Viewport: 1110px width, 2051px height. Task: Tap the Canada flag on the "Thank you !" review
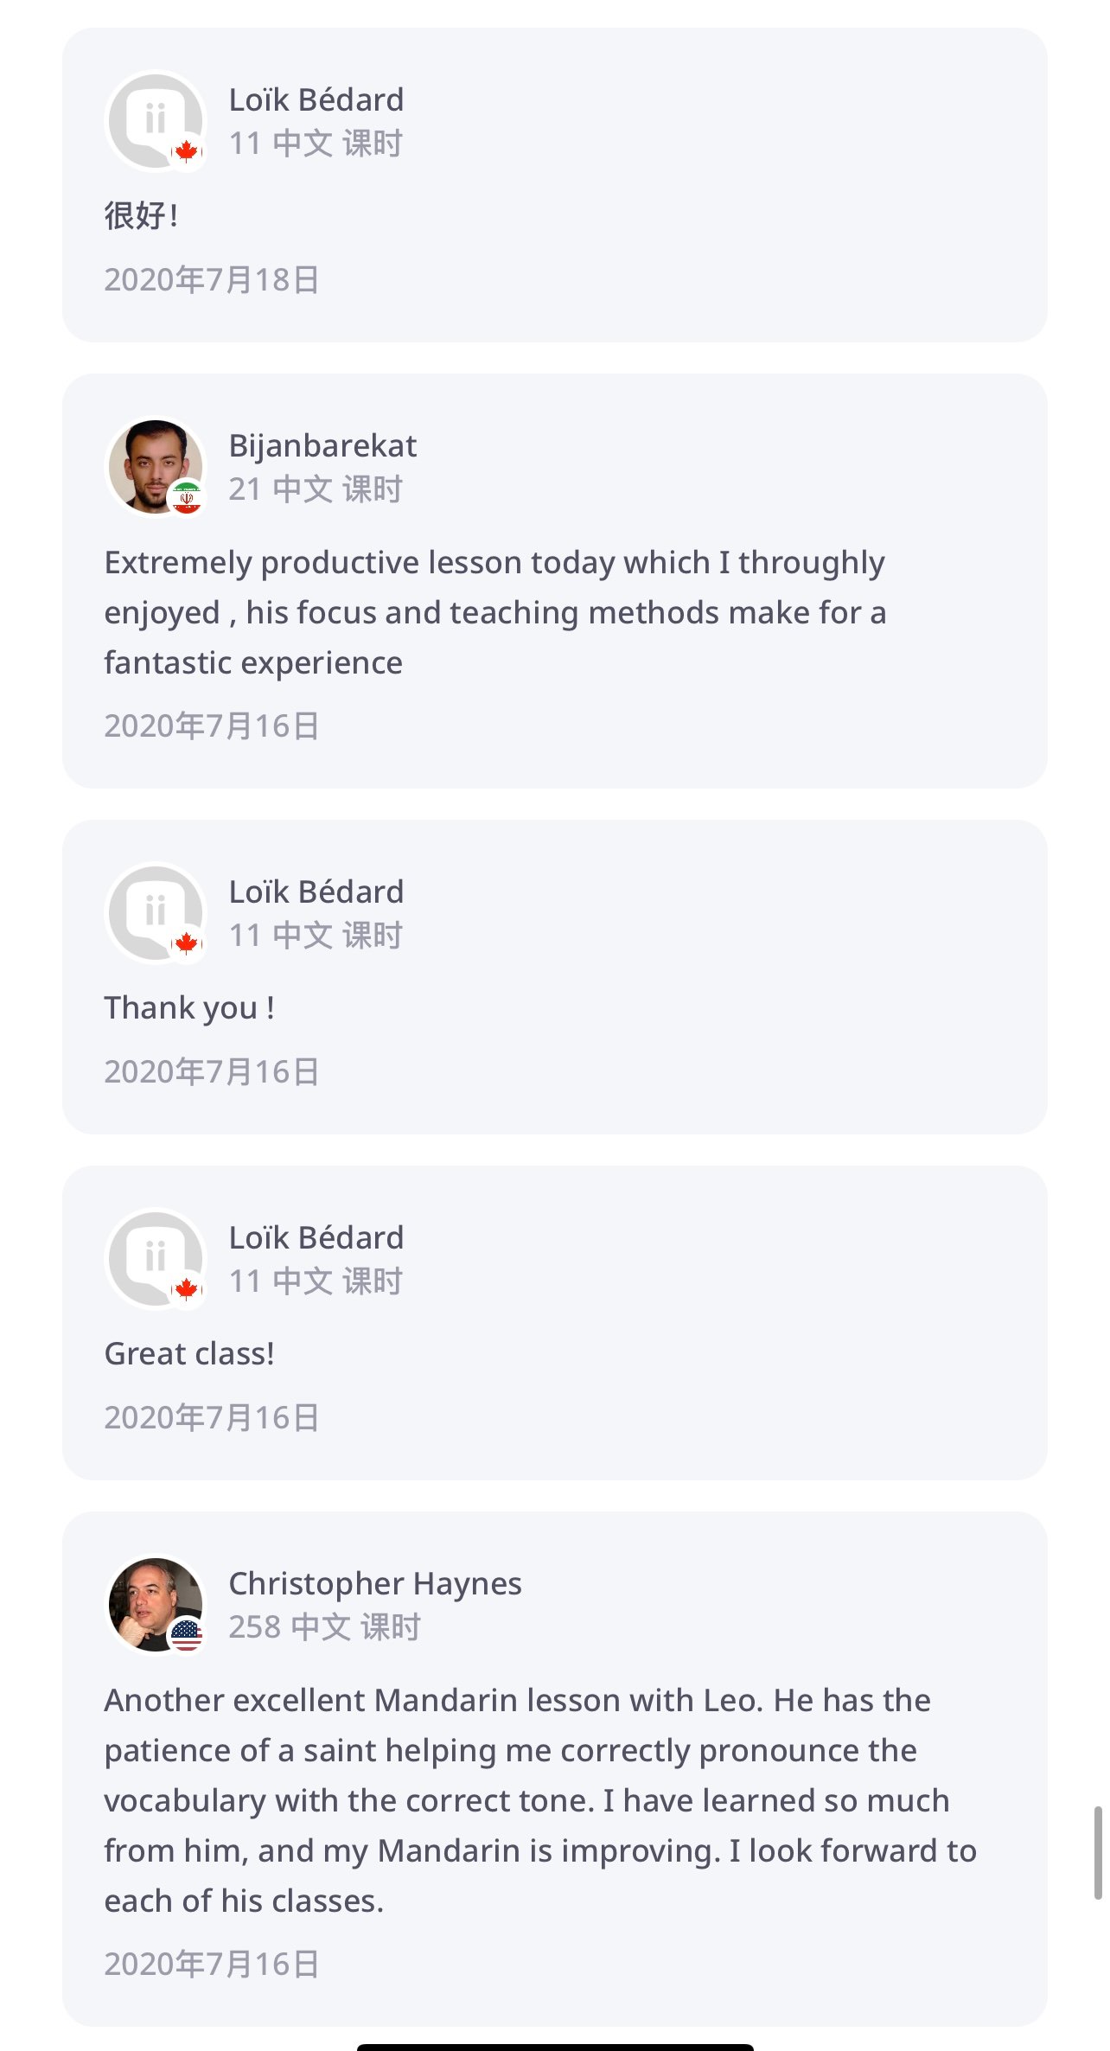(x=186, y=943)
